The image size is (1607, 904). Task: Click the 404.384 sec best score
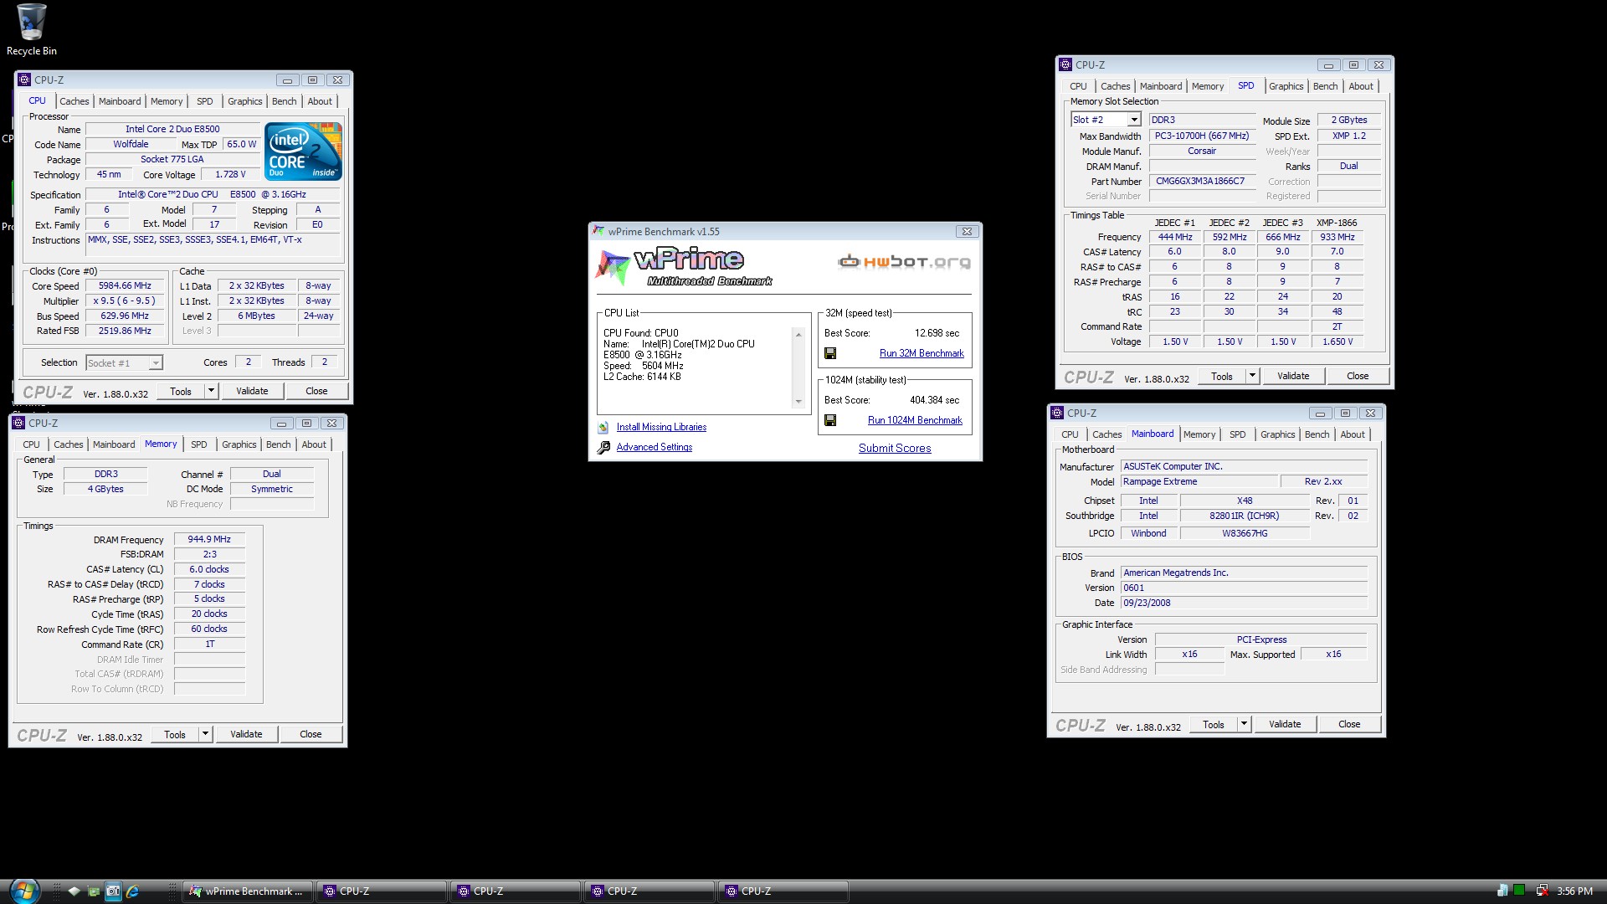[x=934, y=400]
